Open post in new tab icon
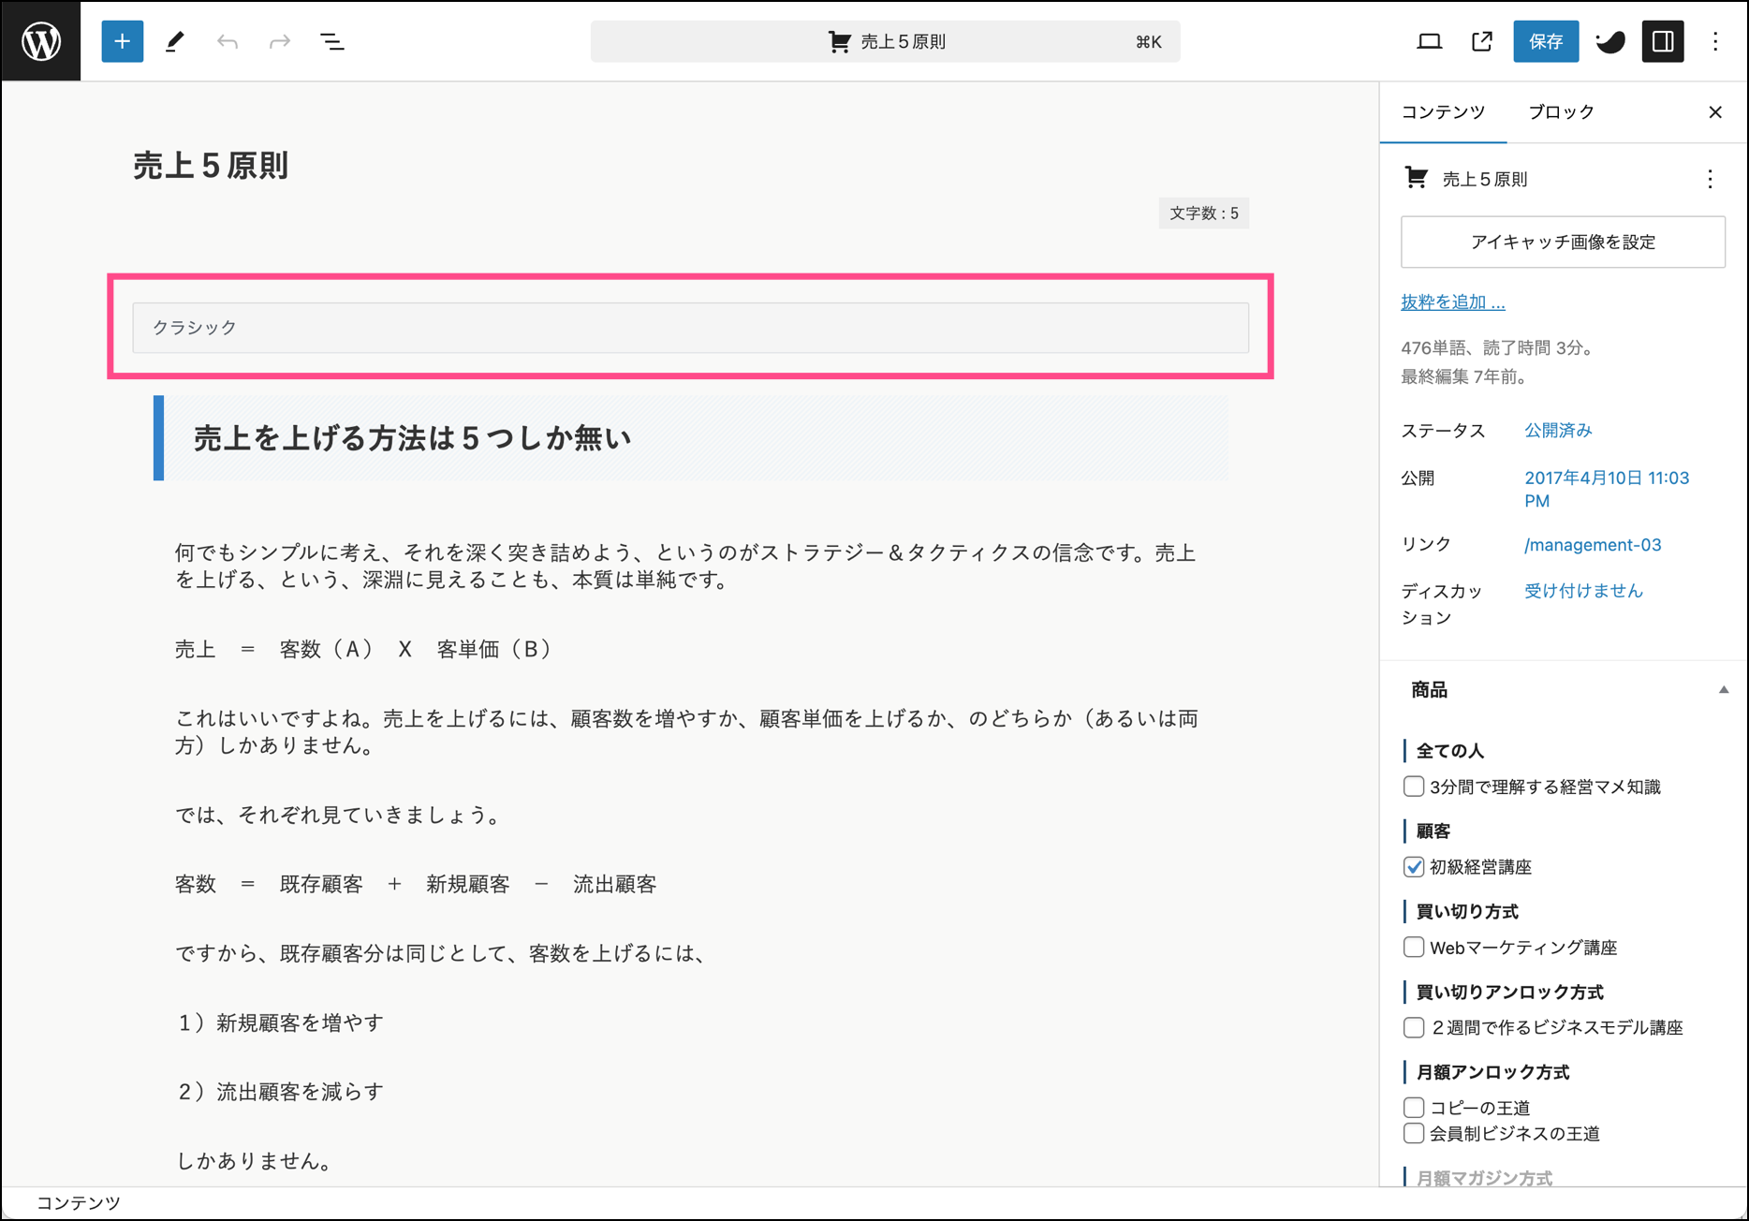This screenshot has width=1749, height=1221. (1481, 41)
